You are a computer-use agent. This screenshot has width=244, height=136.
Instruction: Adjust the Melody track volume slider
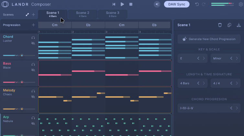(x=19, y=109)
